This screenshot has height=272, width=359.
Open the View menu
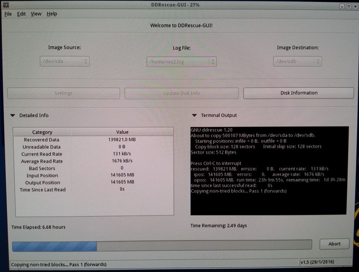36,14
